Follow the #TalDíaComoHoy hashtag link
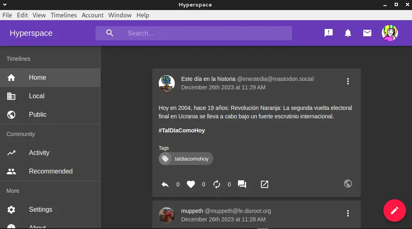 (182, 130)
